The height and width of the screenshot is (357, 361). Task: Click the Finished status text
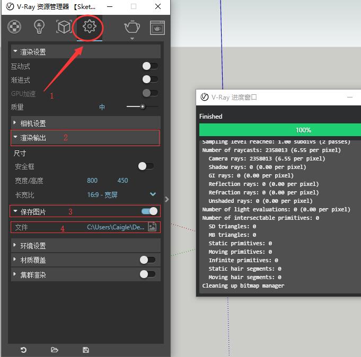tap(211, 117)
